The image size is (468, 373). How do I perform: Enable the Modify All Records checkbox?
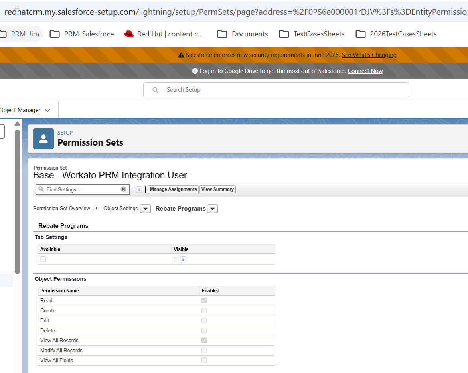(204, 350)
